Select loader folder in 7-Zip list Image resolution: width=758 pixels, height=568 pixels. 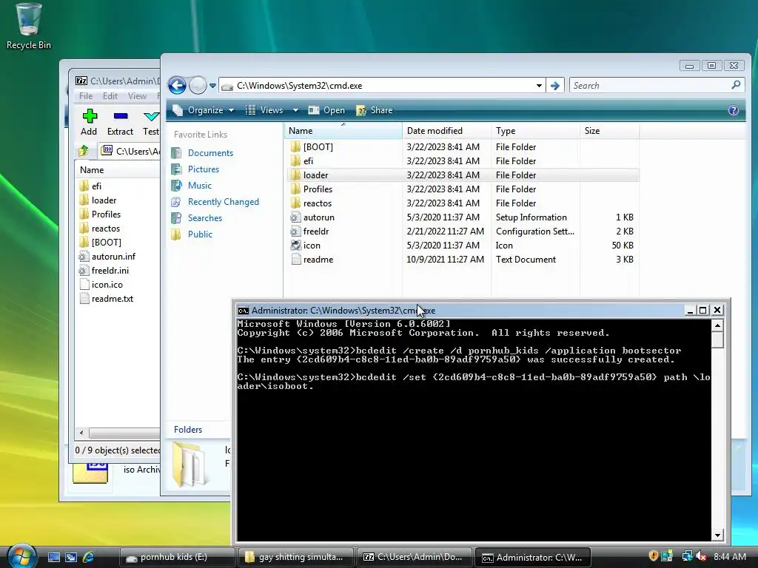pos(98,200)
